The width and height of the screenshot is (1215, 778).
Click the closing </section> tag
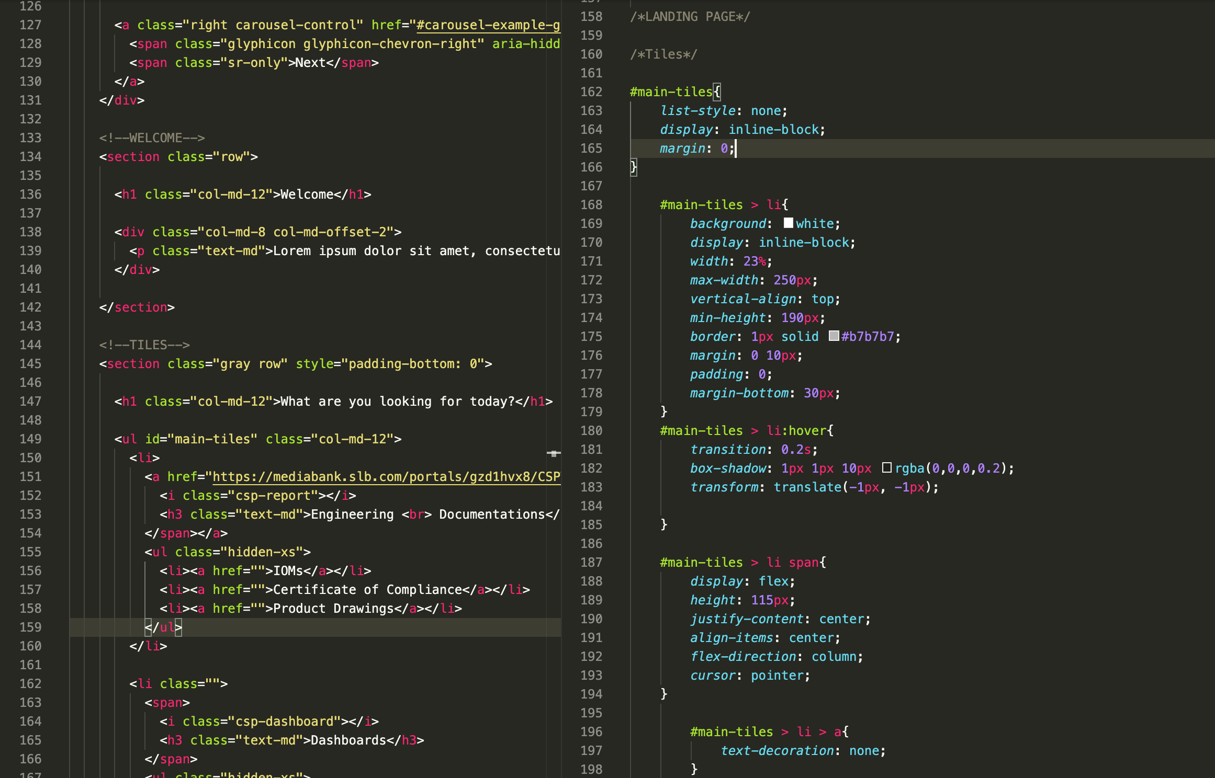[137, 307]
